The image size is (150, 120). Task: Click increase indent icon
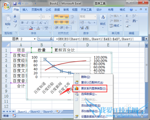61,28
